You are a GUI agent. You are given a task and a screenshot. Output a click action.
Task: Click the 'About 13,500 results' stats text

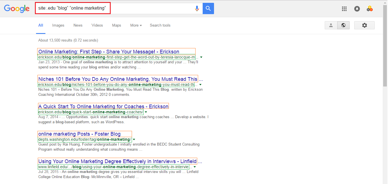coord(68,40)
